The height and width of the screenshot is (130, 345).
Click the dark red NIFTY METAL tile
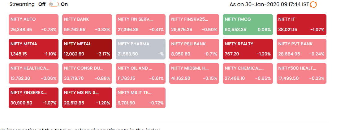click(87, 49)
